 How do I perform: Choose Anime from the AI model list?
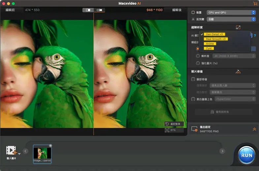click(x=210, y=44)
